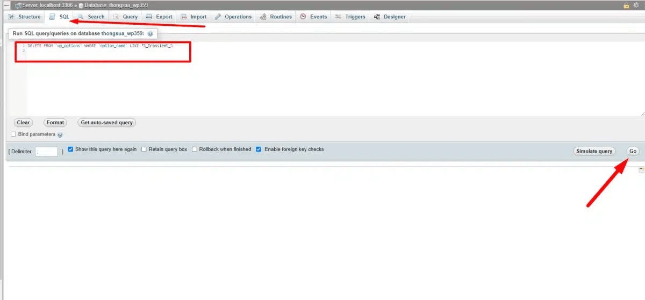Viewport: 645px width, 300px height.
Task: Uncheck Enable foreign key checks
Action: [259, 149]
